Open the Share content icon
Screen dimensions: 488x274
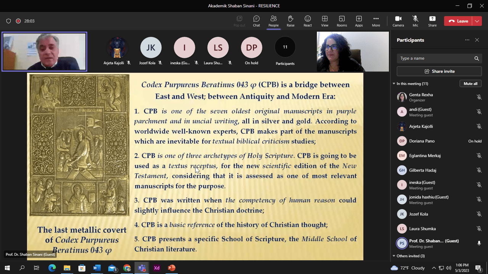(x=432, y=21)
